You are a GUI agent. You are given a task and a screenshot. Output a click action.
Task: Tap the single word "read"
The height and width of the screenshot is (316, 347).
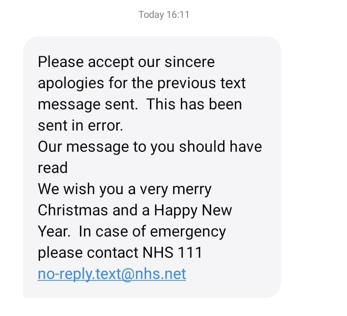(x=53, y=168)
